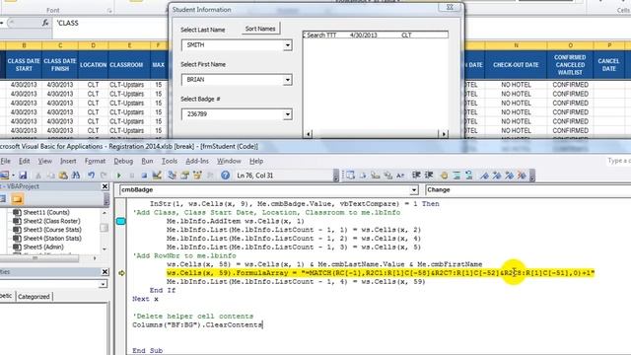Open the Select First Name dropdown
Image resolution: width=631 pixels, height=355 pixels.
pyautogui.click(x=287, y=80)
